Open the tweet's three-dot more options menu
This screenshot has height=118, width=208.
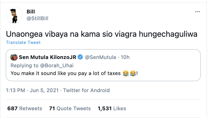point(197,12)
